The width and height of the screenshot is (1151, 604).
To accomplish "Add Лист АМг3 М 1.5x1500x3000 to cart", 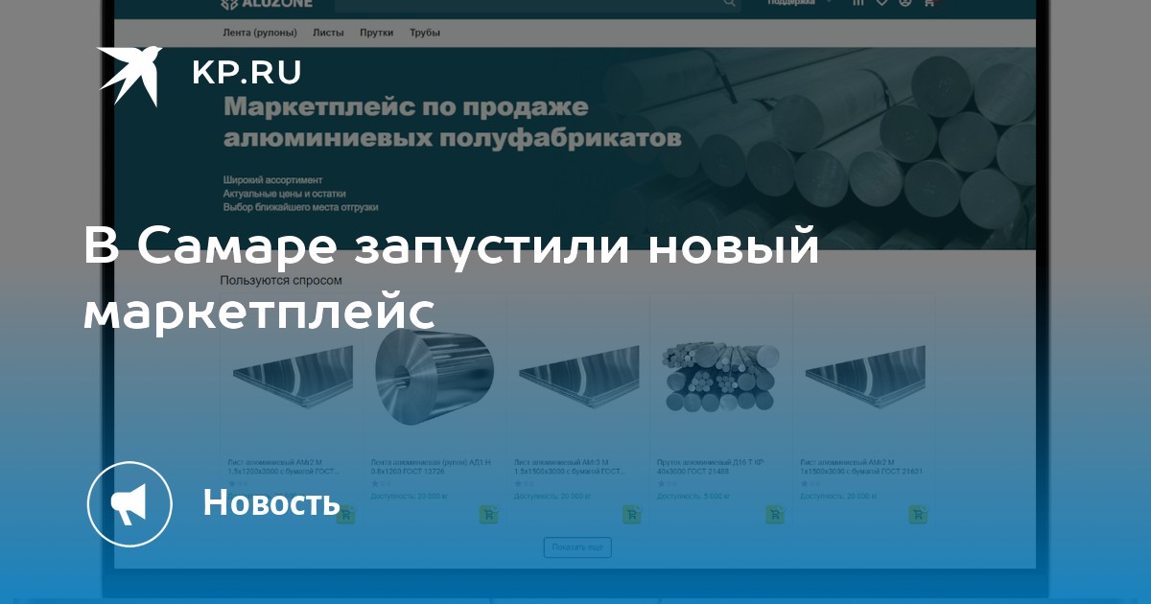I will tap(631, 515).
